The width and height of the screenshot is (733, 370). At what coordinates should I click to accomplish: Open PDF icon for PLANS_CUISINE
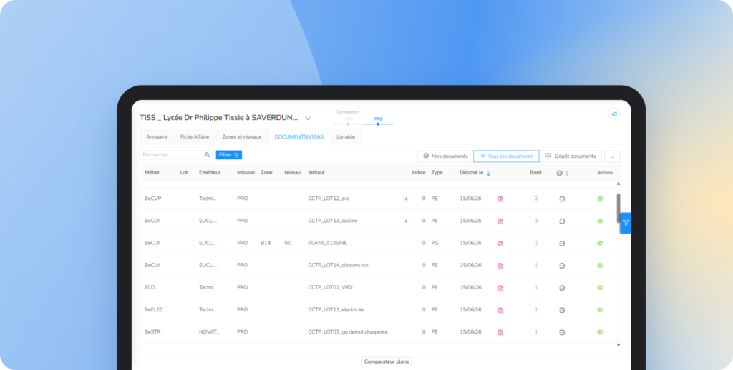[x=500, y=244]
